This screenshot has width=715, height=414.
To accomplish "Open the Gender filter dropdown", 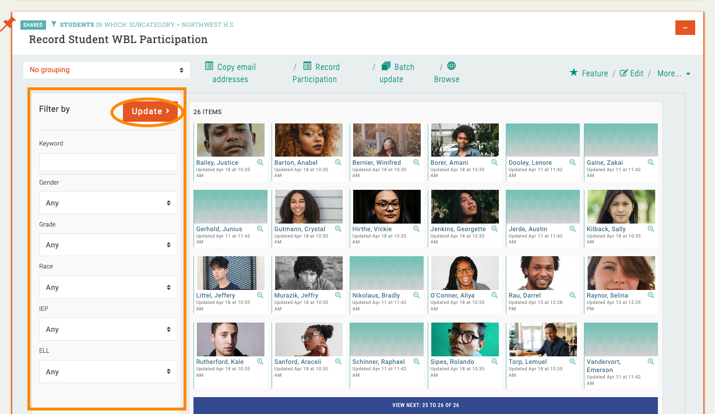I will click(x=108, y=203).
